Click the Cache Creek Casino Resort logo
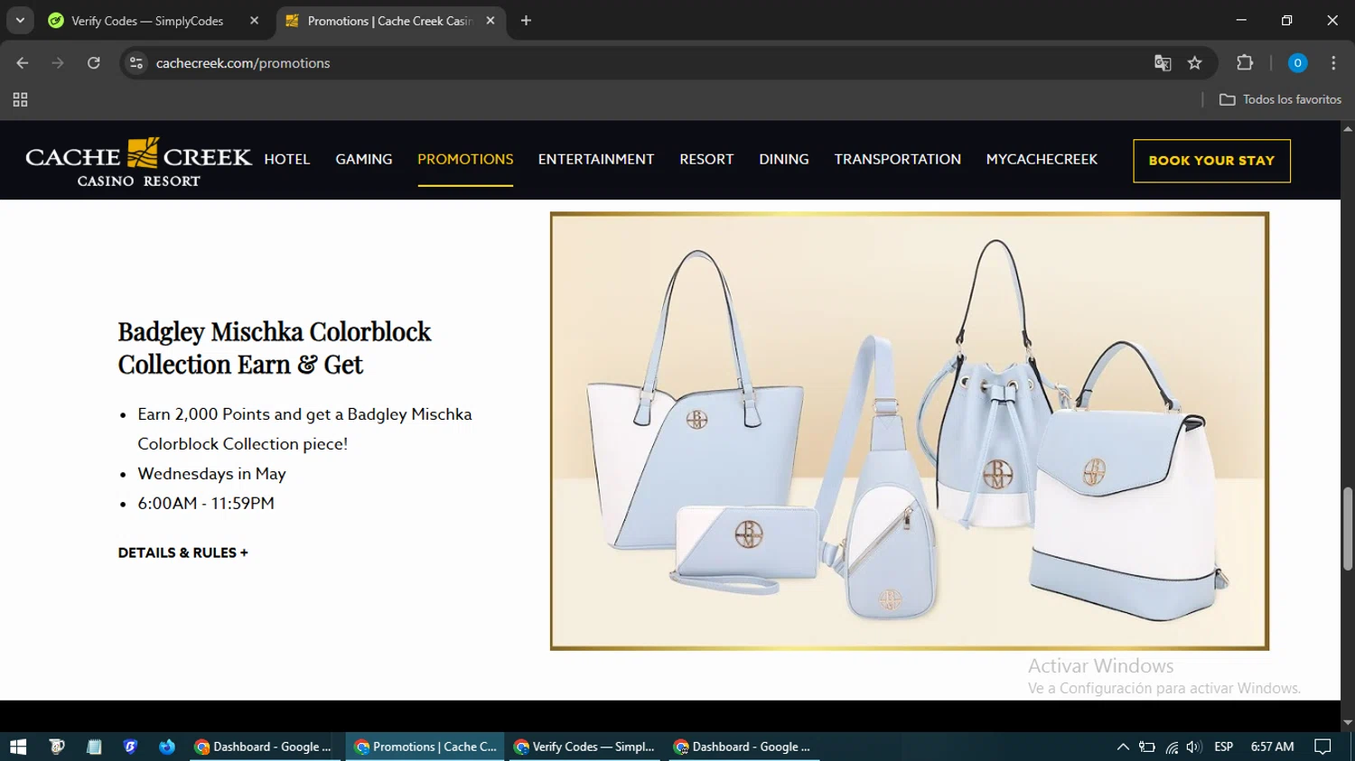This screenshot has height=761, width=1355. point(138,162)
